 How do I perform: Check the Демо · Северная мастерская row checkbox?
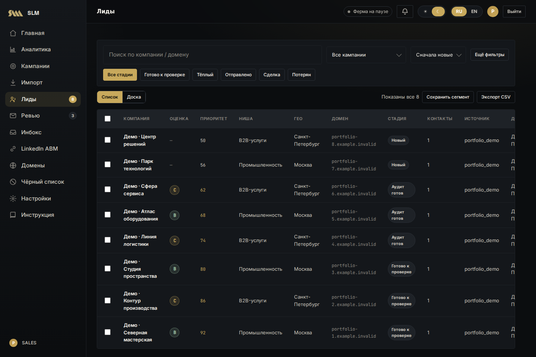pos(108,332)
